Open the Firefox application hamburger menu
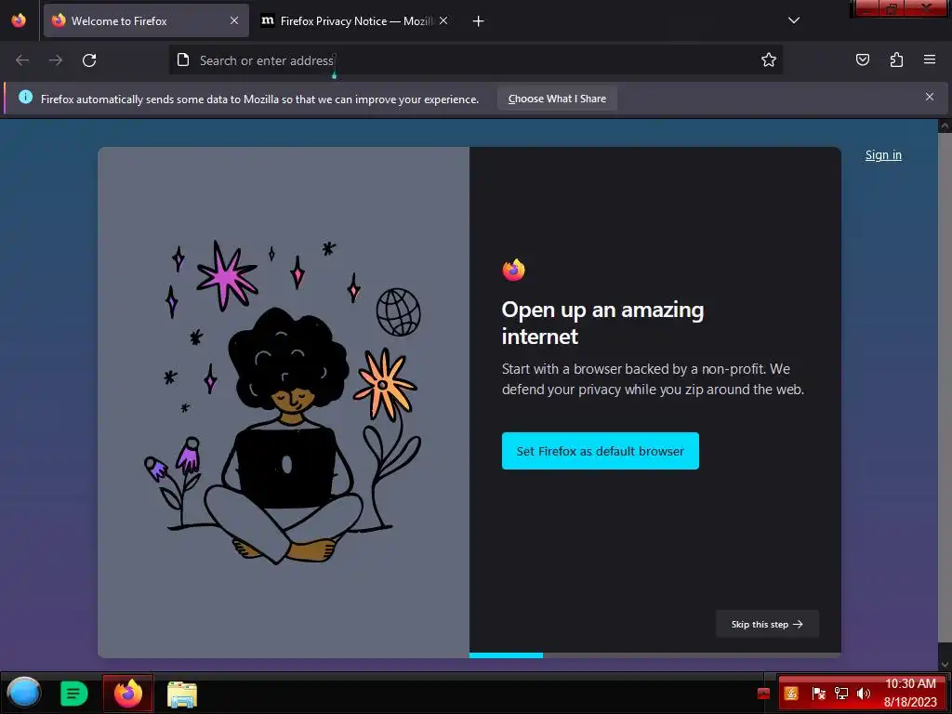This screenshot has height=714, width=952. [x=930, y=59]
